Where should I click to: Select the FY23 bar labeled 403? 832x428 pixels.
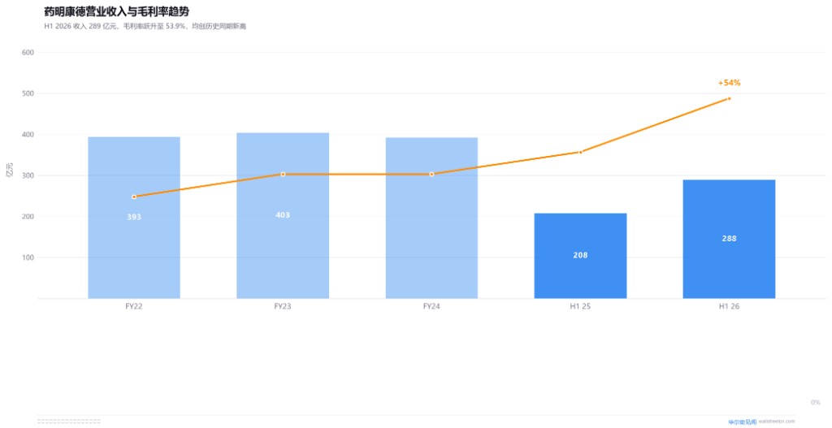tap(283, 215)
